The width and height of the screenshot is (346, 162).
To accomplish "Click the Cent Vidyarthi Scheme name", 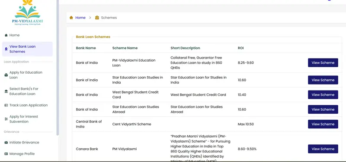I will tap(131, 124).
